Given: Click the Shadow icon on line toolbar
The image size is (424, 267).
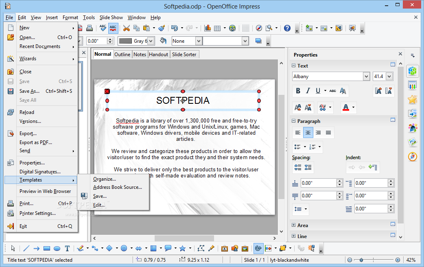Looking at the screenshot, I should coord(258,41).
